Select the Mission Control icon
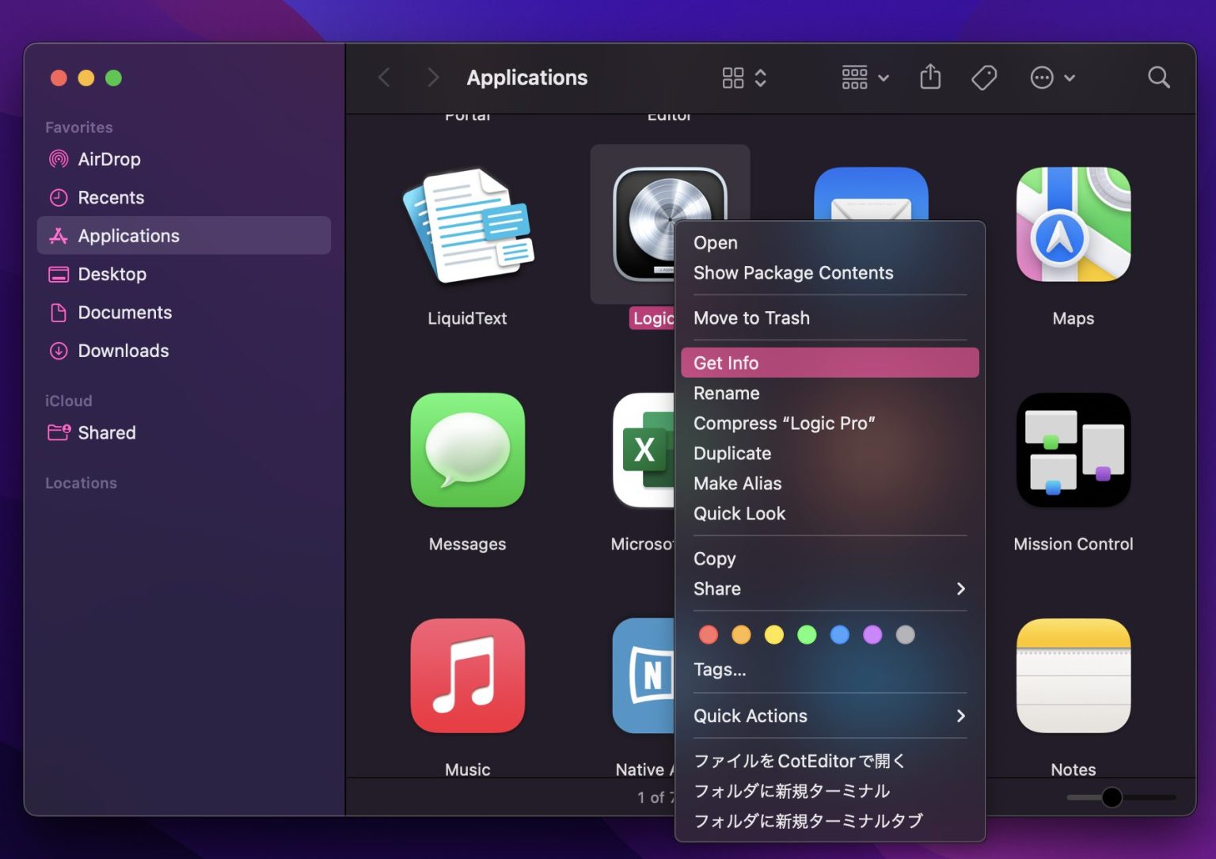This screenshot has height=859, width=1216. coord(1073,450)
